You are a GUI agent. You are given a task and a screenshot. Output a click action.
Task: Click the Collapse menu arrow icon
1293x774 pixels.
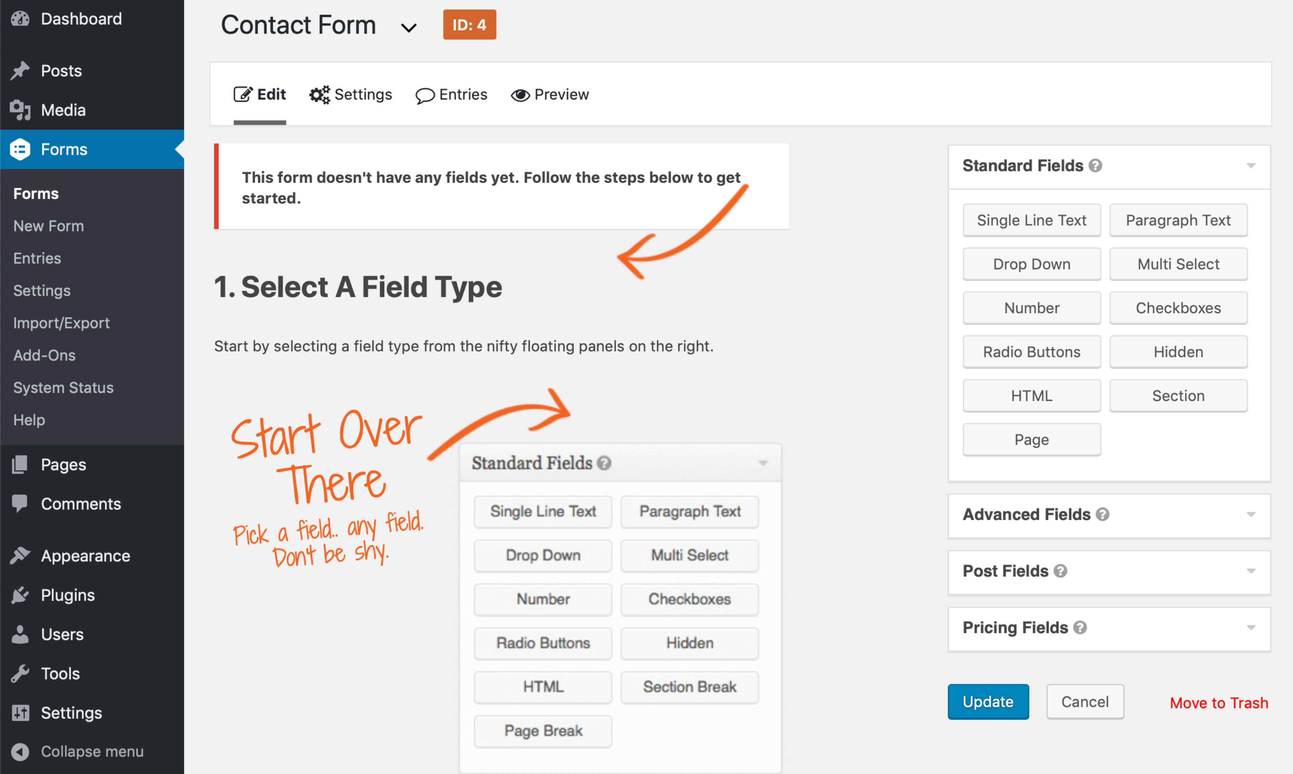tap(20, 751)
